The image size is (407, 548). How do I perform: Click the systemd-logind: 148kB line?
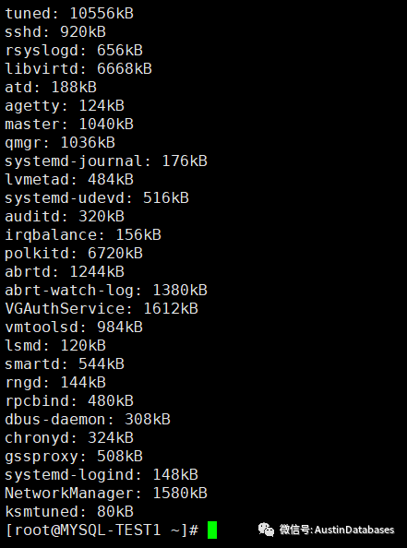(x=102, y=475)
